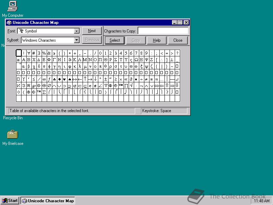Select the therefore symbol ∴
The image size is (273, 205).
[x=162, y=60]
